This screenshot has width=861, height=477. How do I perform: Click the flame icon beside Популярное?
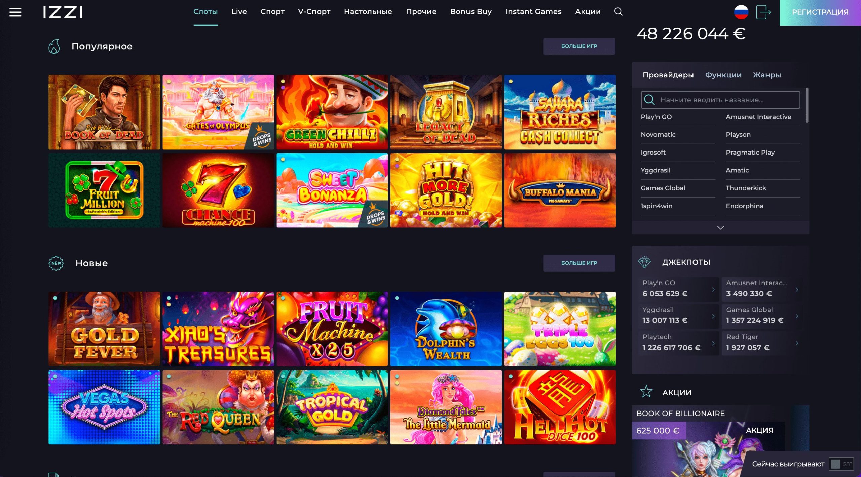(x=54, y=46)
